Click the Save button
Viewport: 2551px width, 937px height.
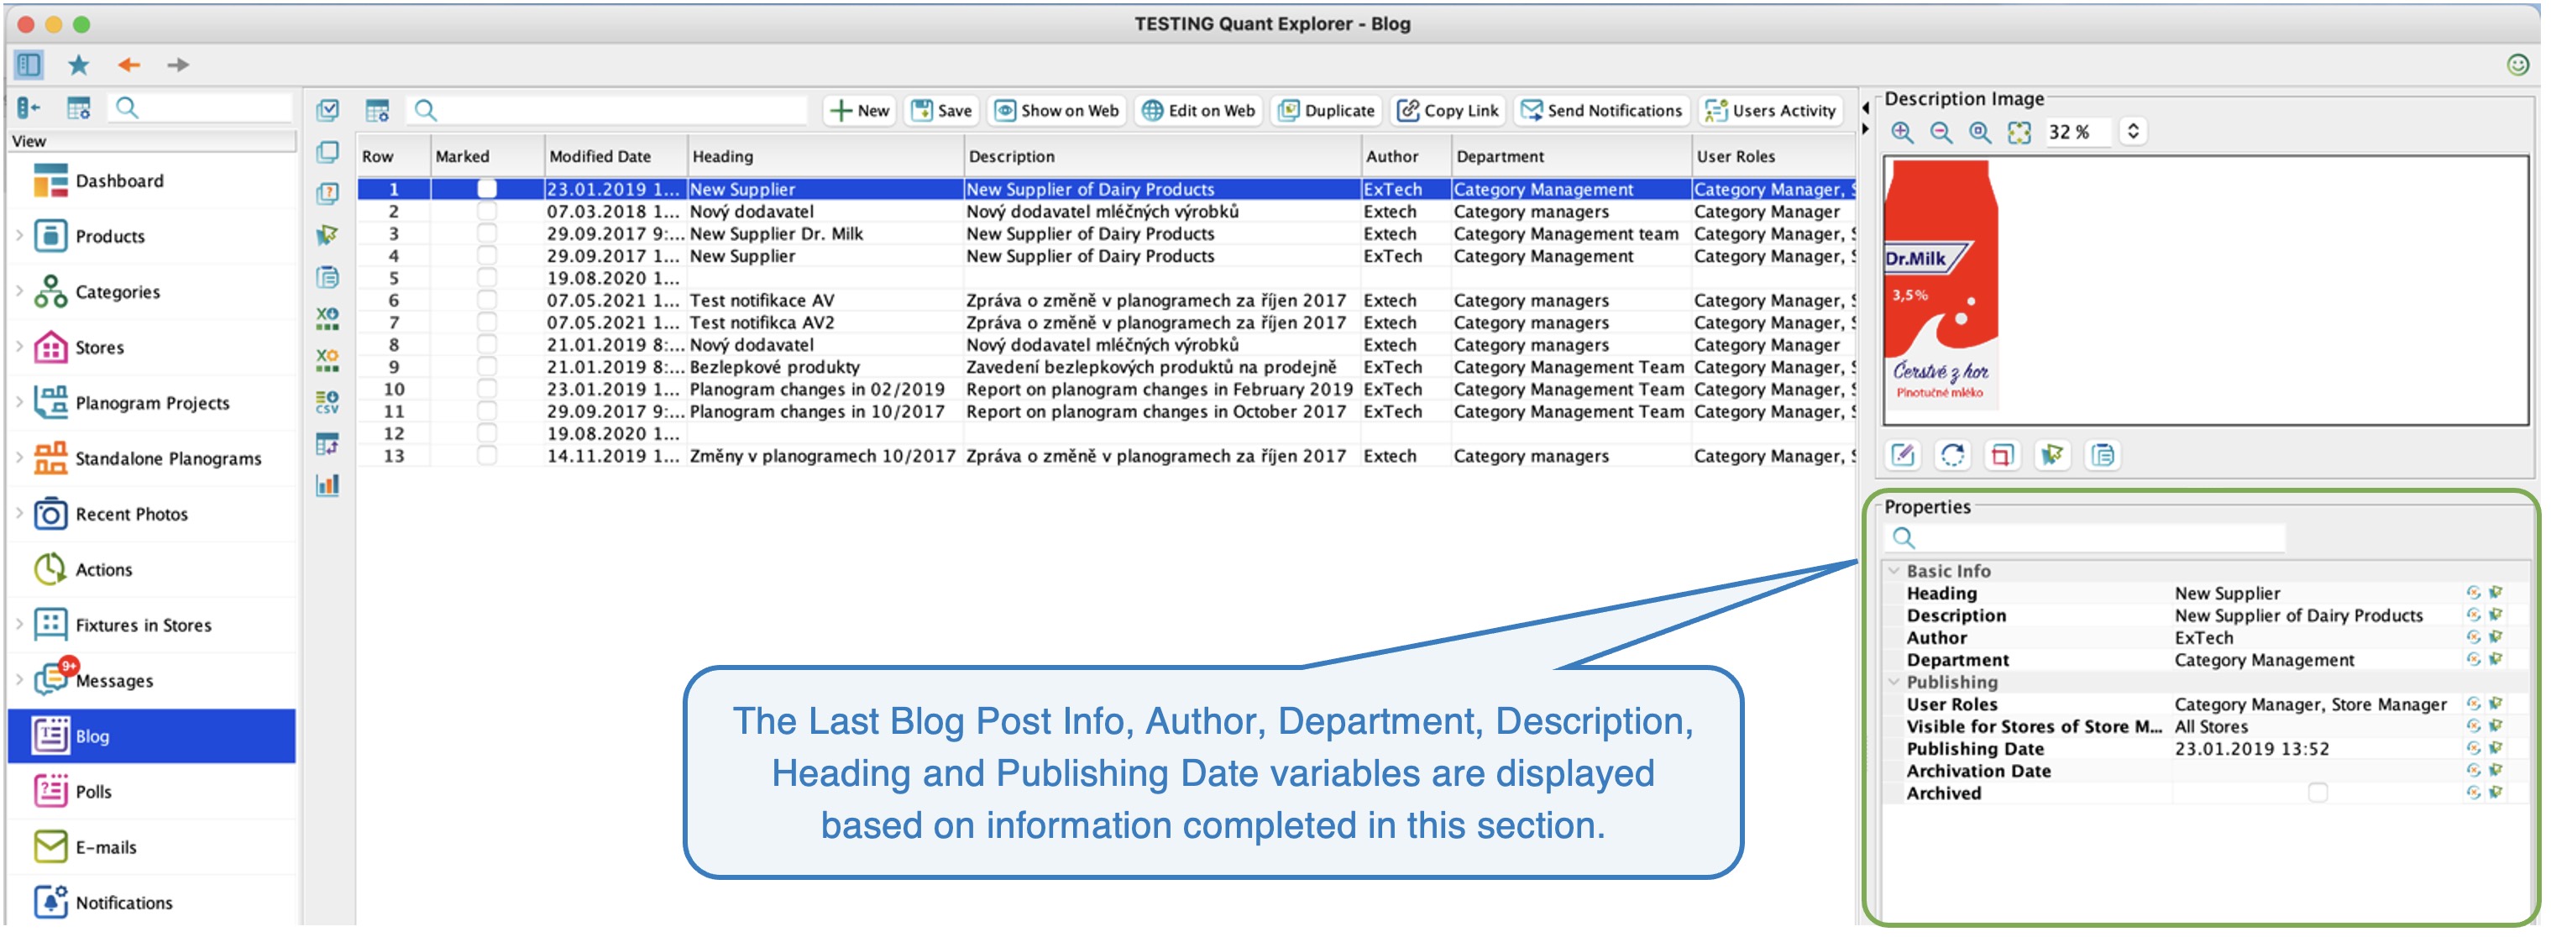(942, 111)
